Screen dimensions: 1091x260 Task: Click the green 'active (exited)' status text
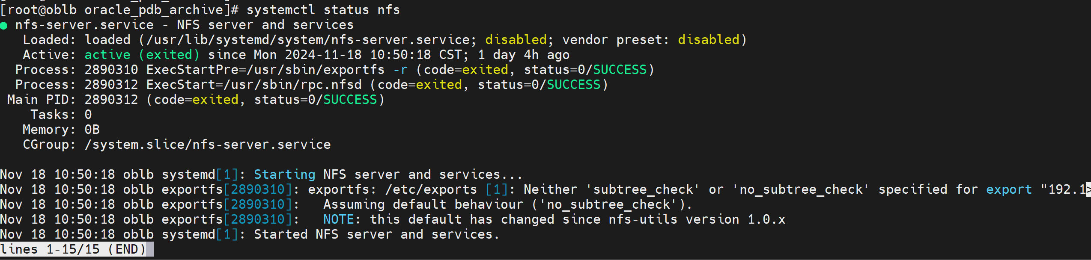point(142,55)
